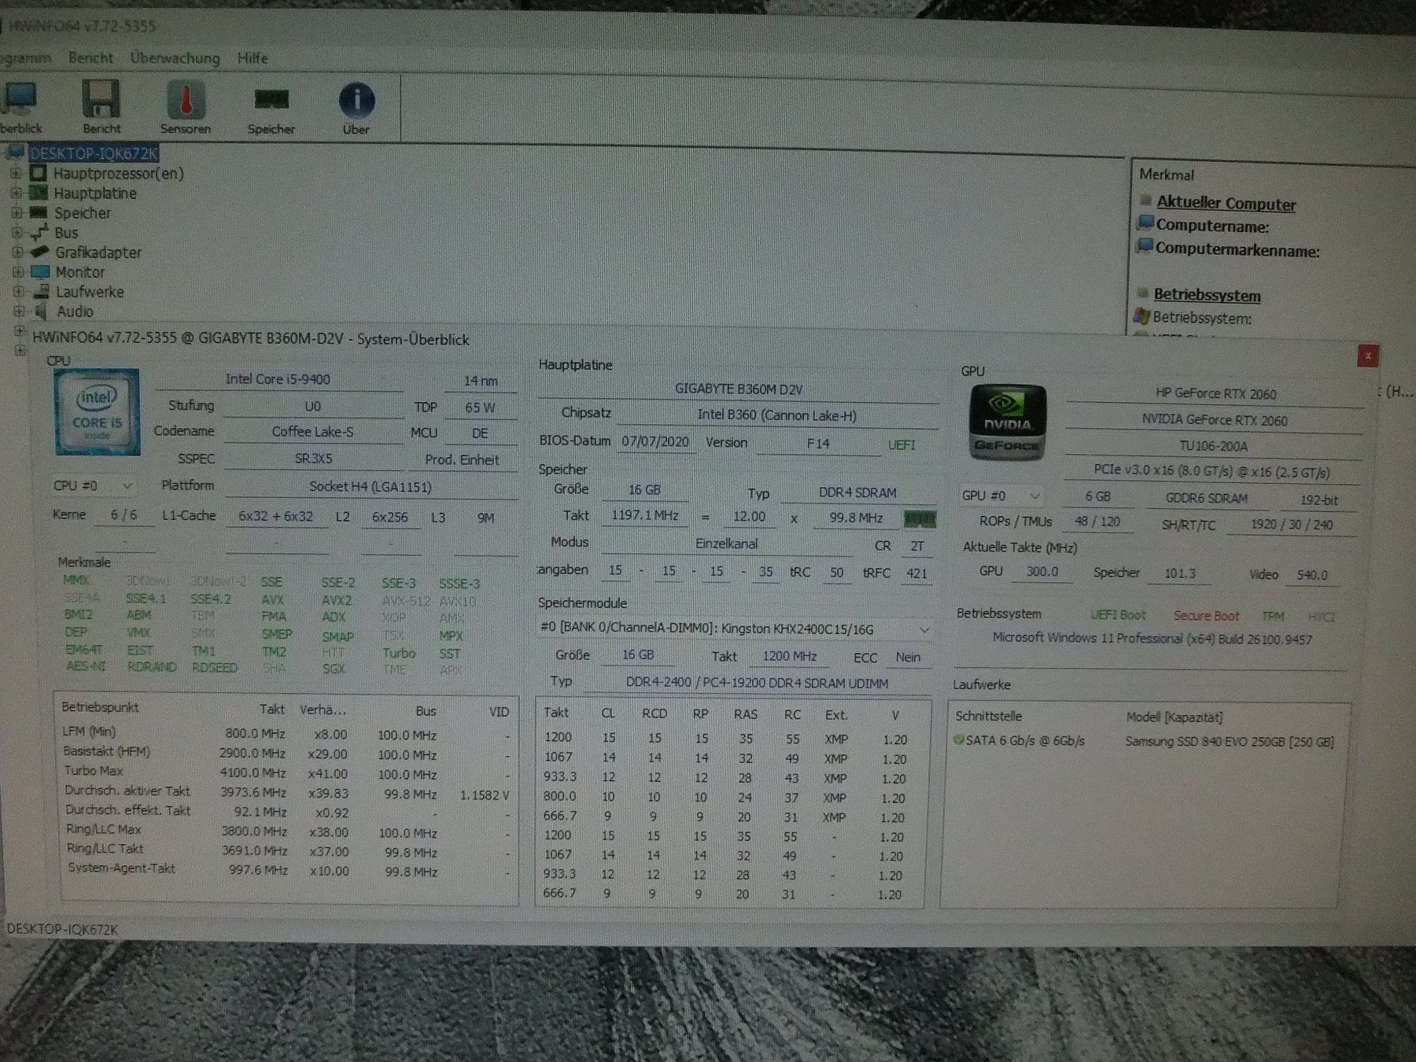Click the DDR4 SDRAM type field

[857, 493]
